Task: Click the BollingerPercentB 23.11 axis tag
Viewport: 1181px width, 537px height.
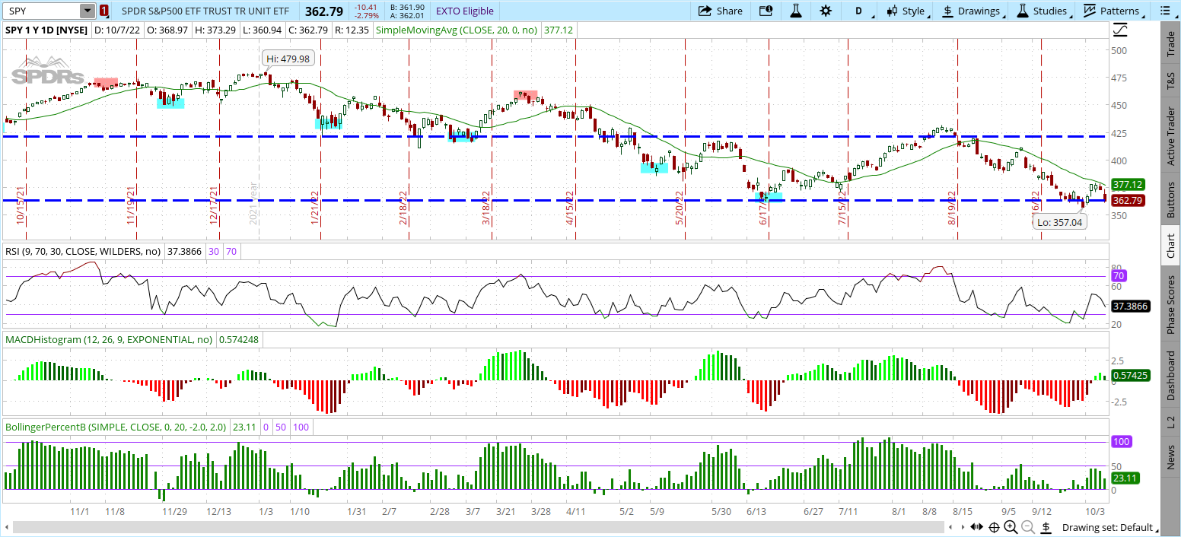Action: pos(1126,478)
